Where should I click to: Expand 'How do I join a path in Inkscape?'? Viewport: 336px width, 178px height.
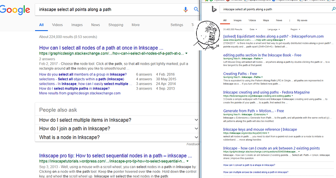tap(117, 128)
